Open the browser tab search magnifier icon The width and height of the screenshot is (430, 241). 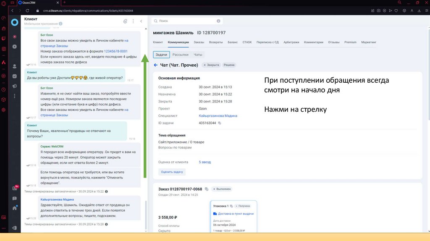pyautogui.click(x=400, y=3)
